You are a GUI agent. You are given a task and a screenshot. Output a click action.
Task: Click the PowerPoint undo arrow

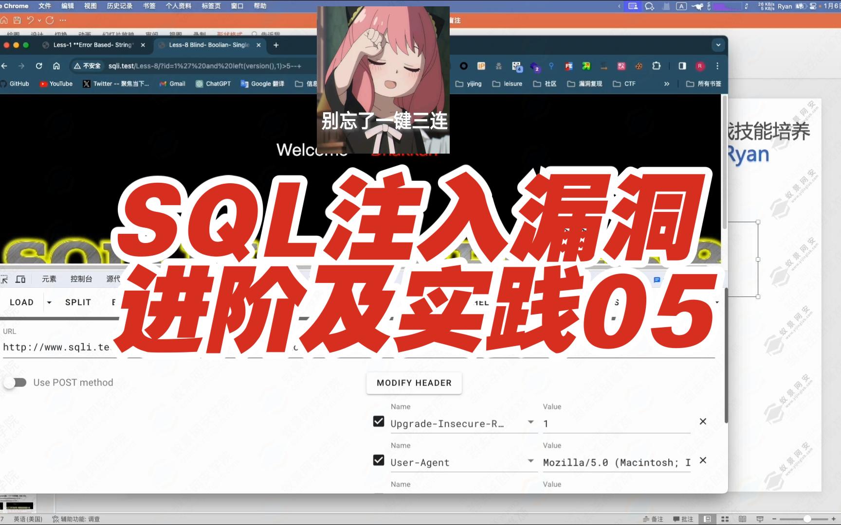pyautogui.click(x=30, y=20)
